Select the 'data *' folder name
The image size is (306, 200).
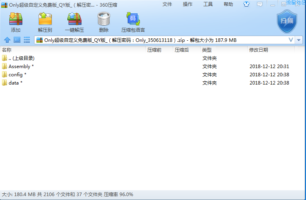point(15,83)
